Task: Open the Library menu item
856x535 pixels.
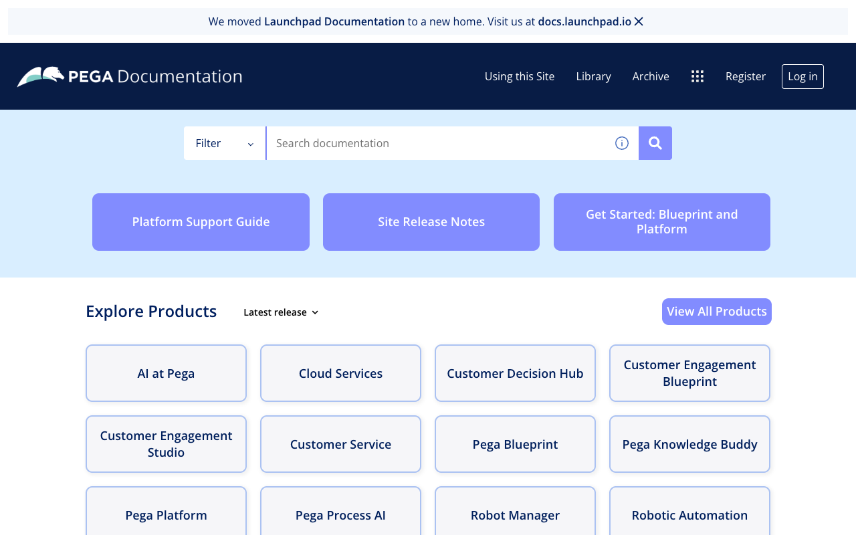Action: click(x=594, y=76)
